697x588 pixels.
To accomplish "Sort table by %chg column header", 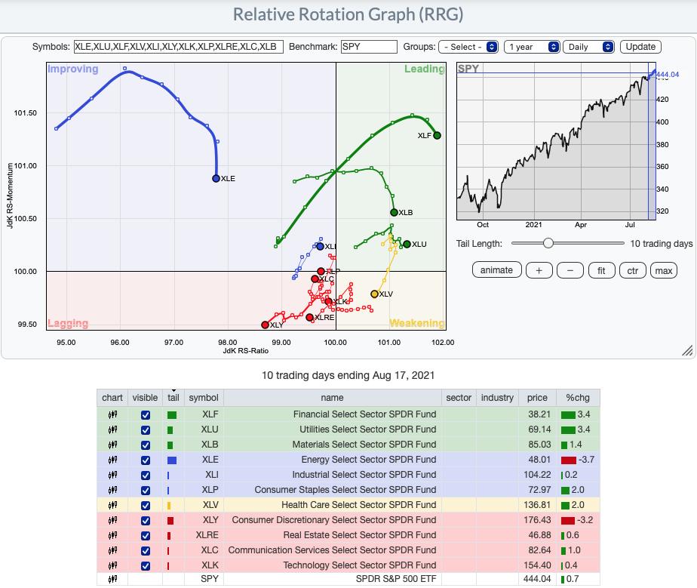I will tap(578, 398).
